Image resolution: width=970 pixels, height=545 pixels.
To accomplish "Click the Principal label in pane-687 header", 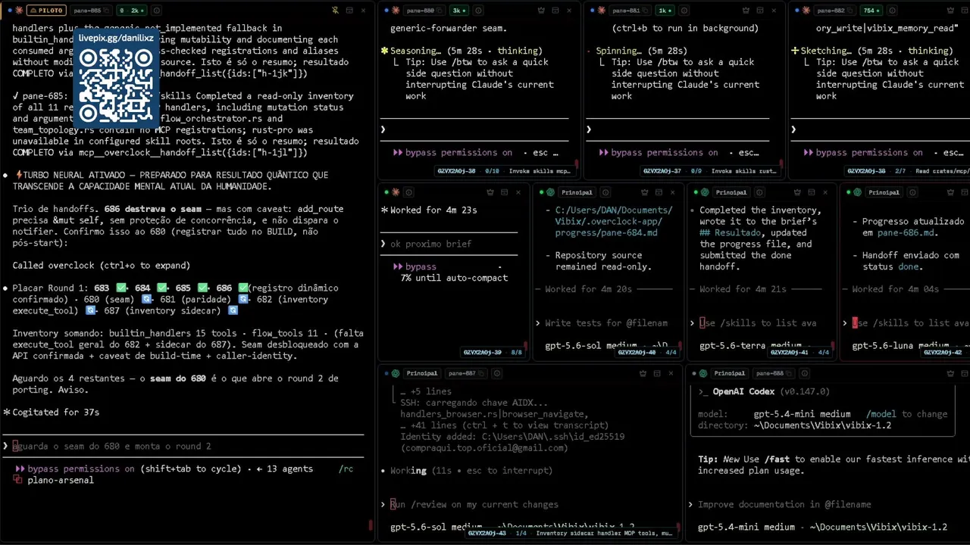I will click(x=422, y=373).
